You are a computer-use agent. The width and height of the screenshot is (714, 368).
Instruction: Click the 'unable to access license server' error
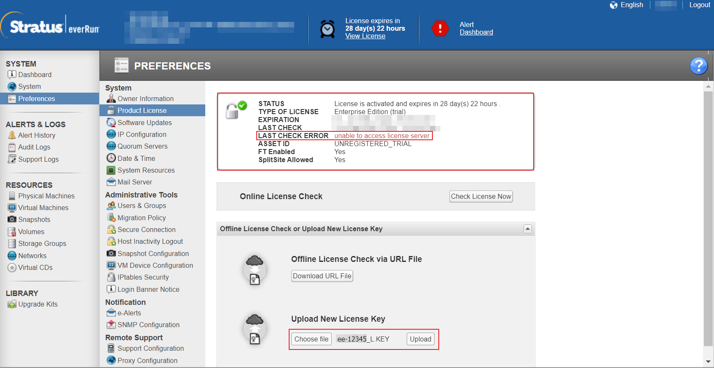click(382, 136)
